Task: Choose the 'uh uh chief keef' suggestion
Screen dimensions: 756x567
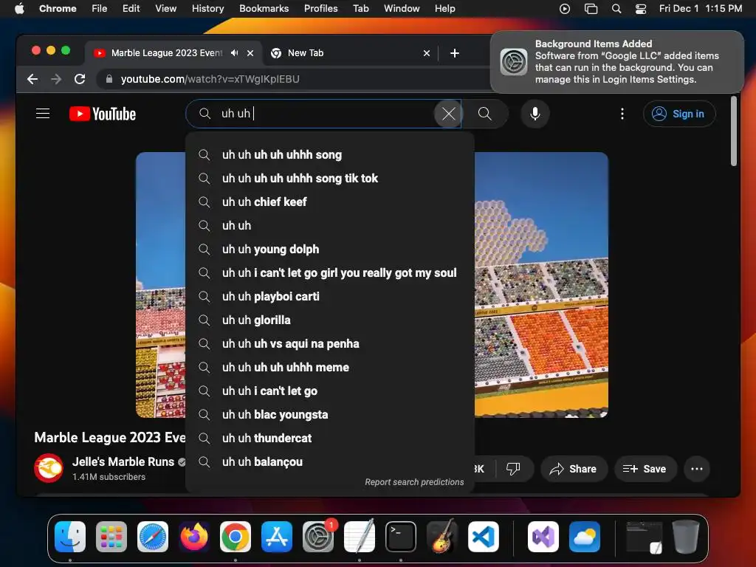Action: tap(330, 202)
